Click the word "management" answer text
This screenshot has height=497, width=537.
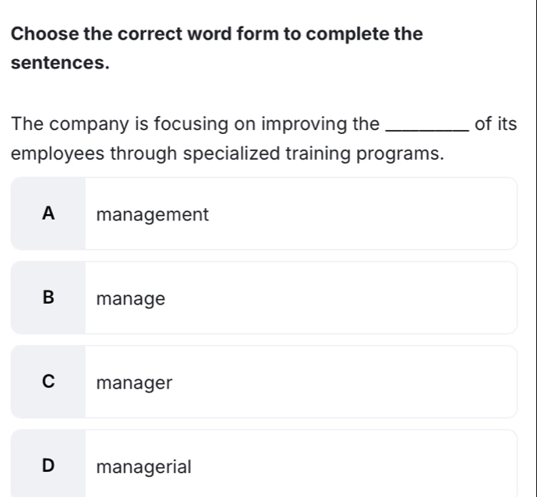click(x=153, y=214)
